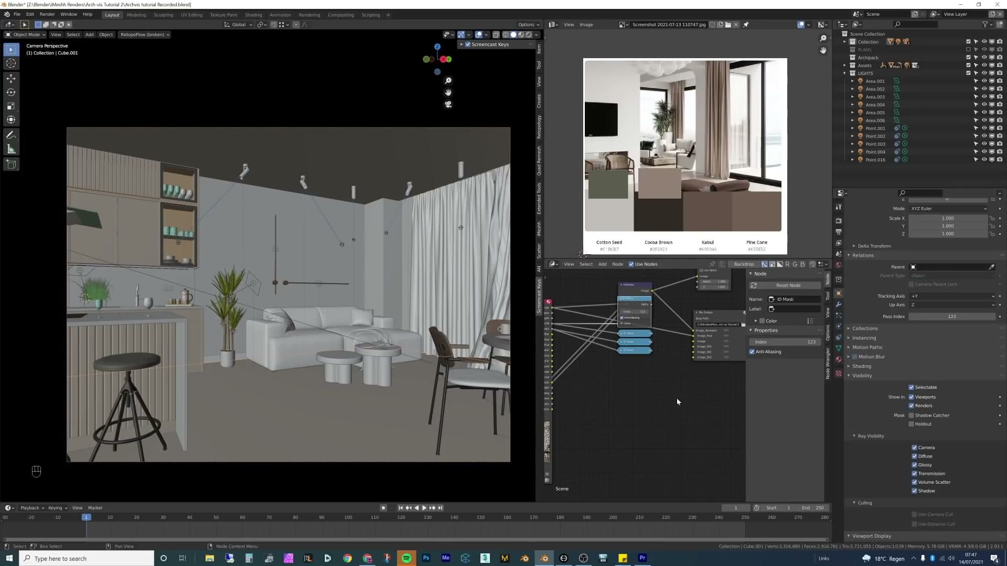This screenshot has height=566, width=1007.
Task: Expand the Collections panel
Action: click(x=864, y=329)
